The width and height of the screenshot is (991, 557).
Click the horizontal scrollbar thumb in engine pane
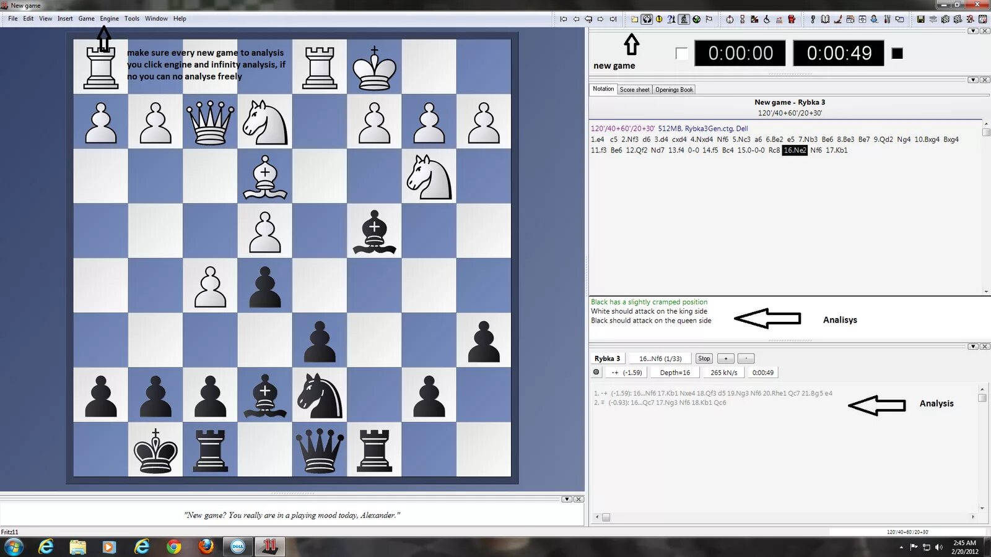click(606, 517)
